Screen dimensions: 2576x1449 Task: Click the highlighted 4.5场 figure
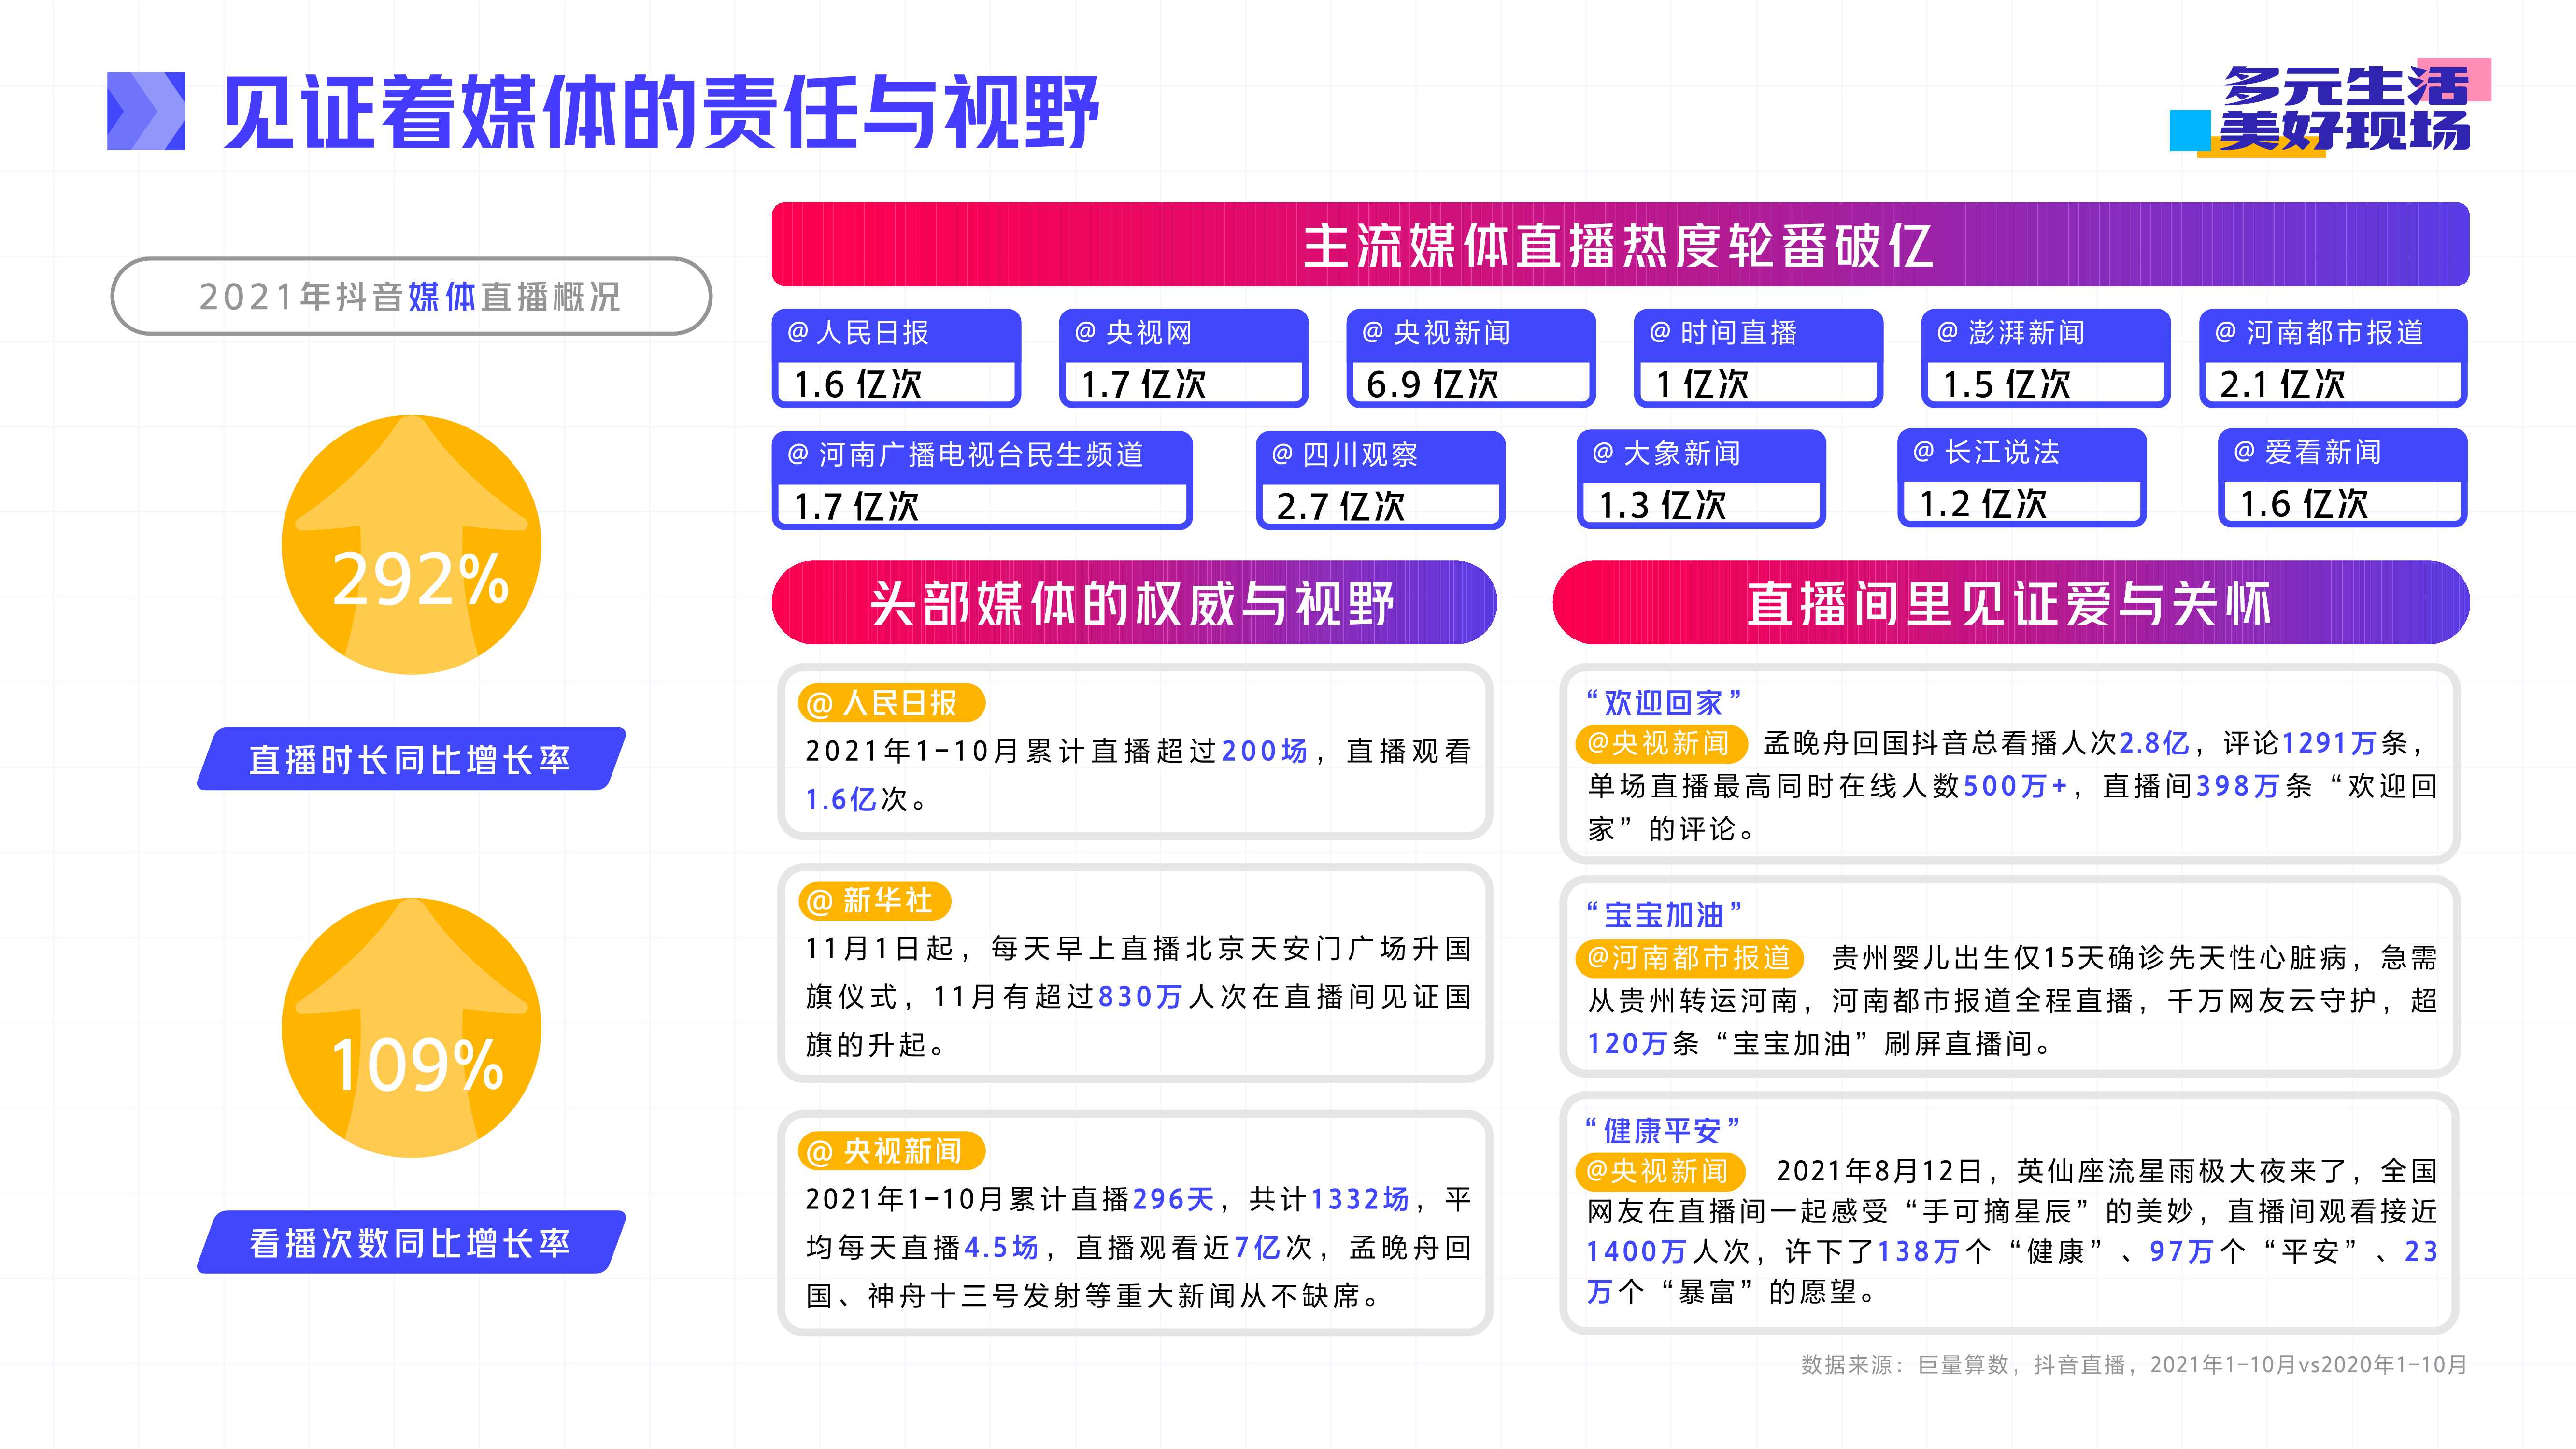pyautogui.click(x=1001, y=1247)
